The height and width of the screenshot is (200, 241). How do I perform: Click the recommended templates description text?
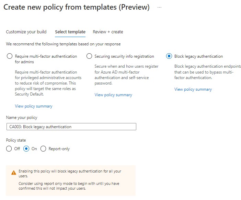click(63, 44)
